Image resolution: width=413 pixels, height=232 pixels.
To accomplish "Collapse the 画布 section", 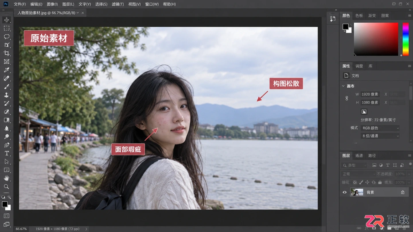I will (343, 86).
